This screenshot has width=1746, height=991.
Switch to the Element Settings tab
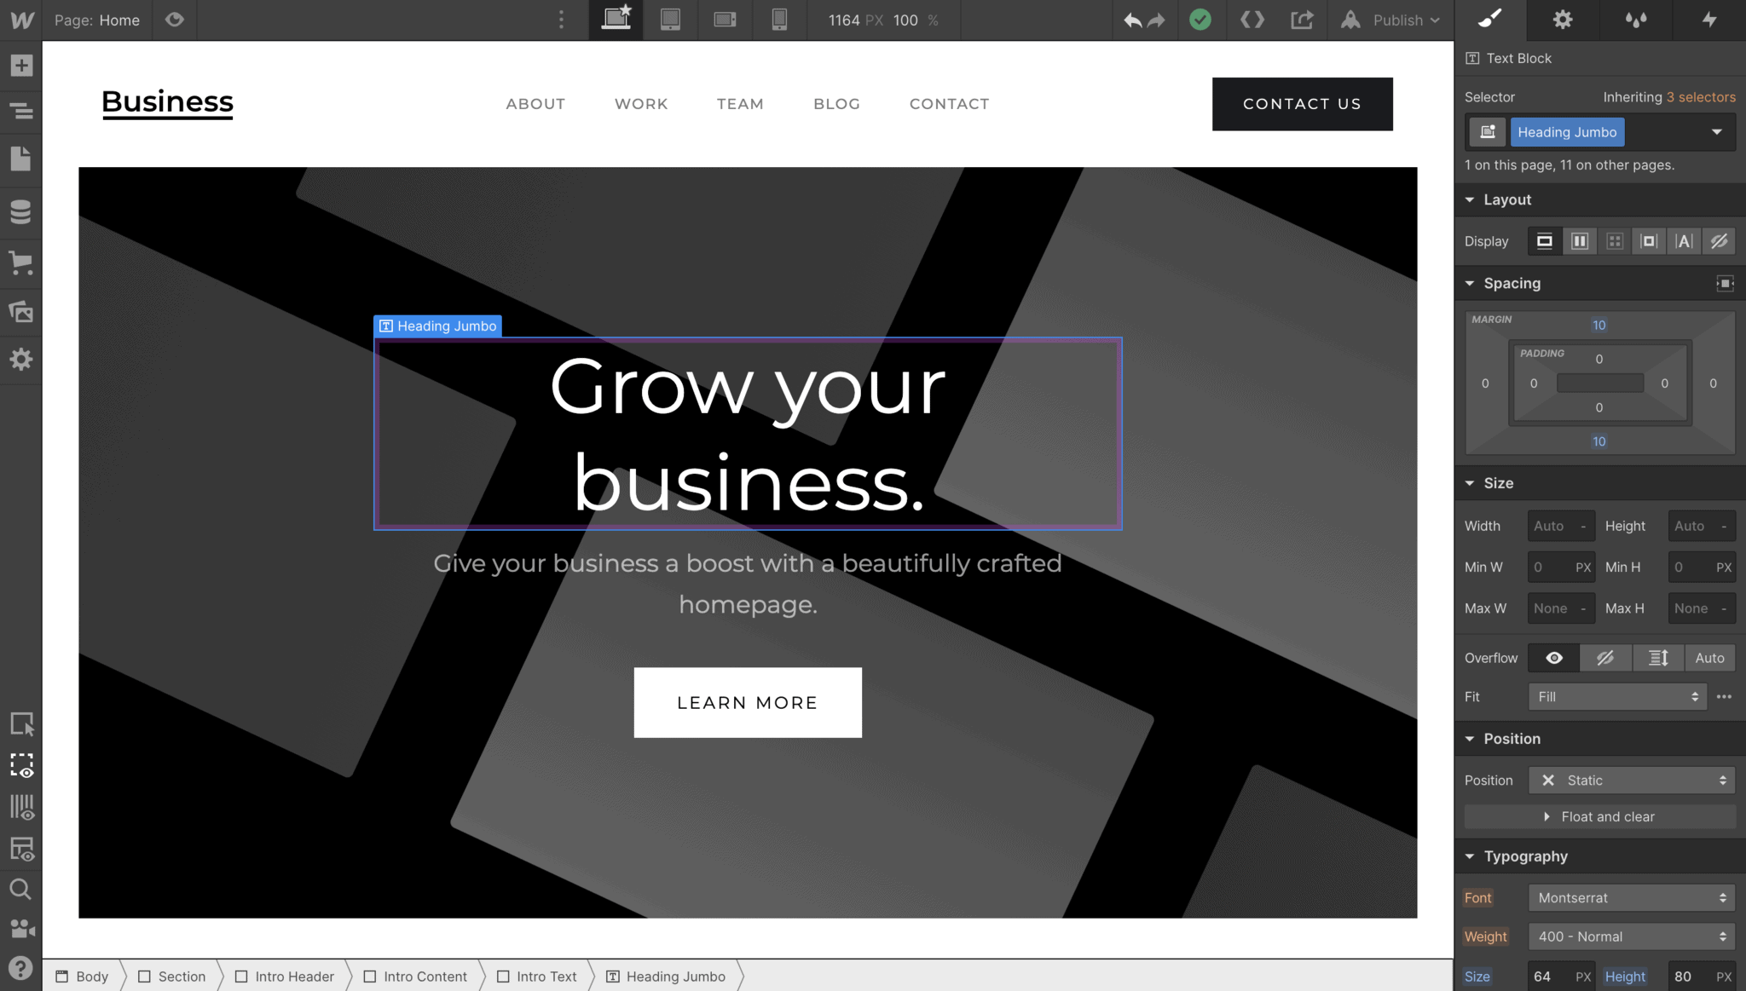1563,20
